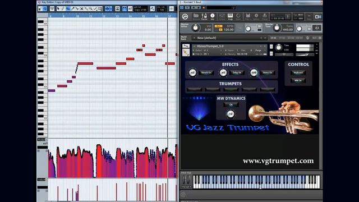Select the rack page 49-64 tab
Screen dimensions: 359x202
coord(299,38)
